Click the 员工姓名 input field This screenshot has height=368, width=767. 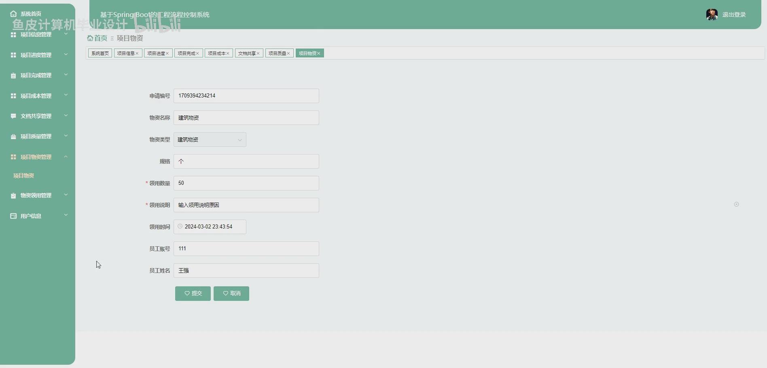[246, 271]
